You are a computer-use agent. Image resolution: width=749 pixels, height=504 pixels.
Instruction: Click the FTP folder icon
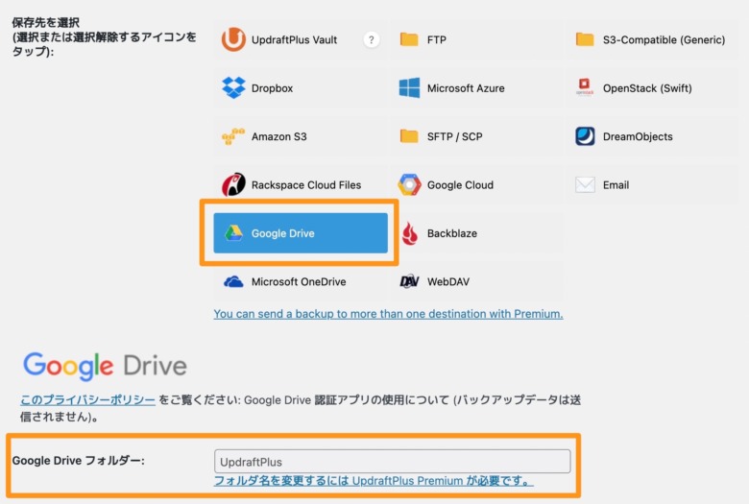[x=409, y=39]
